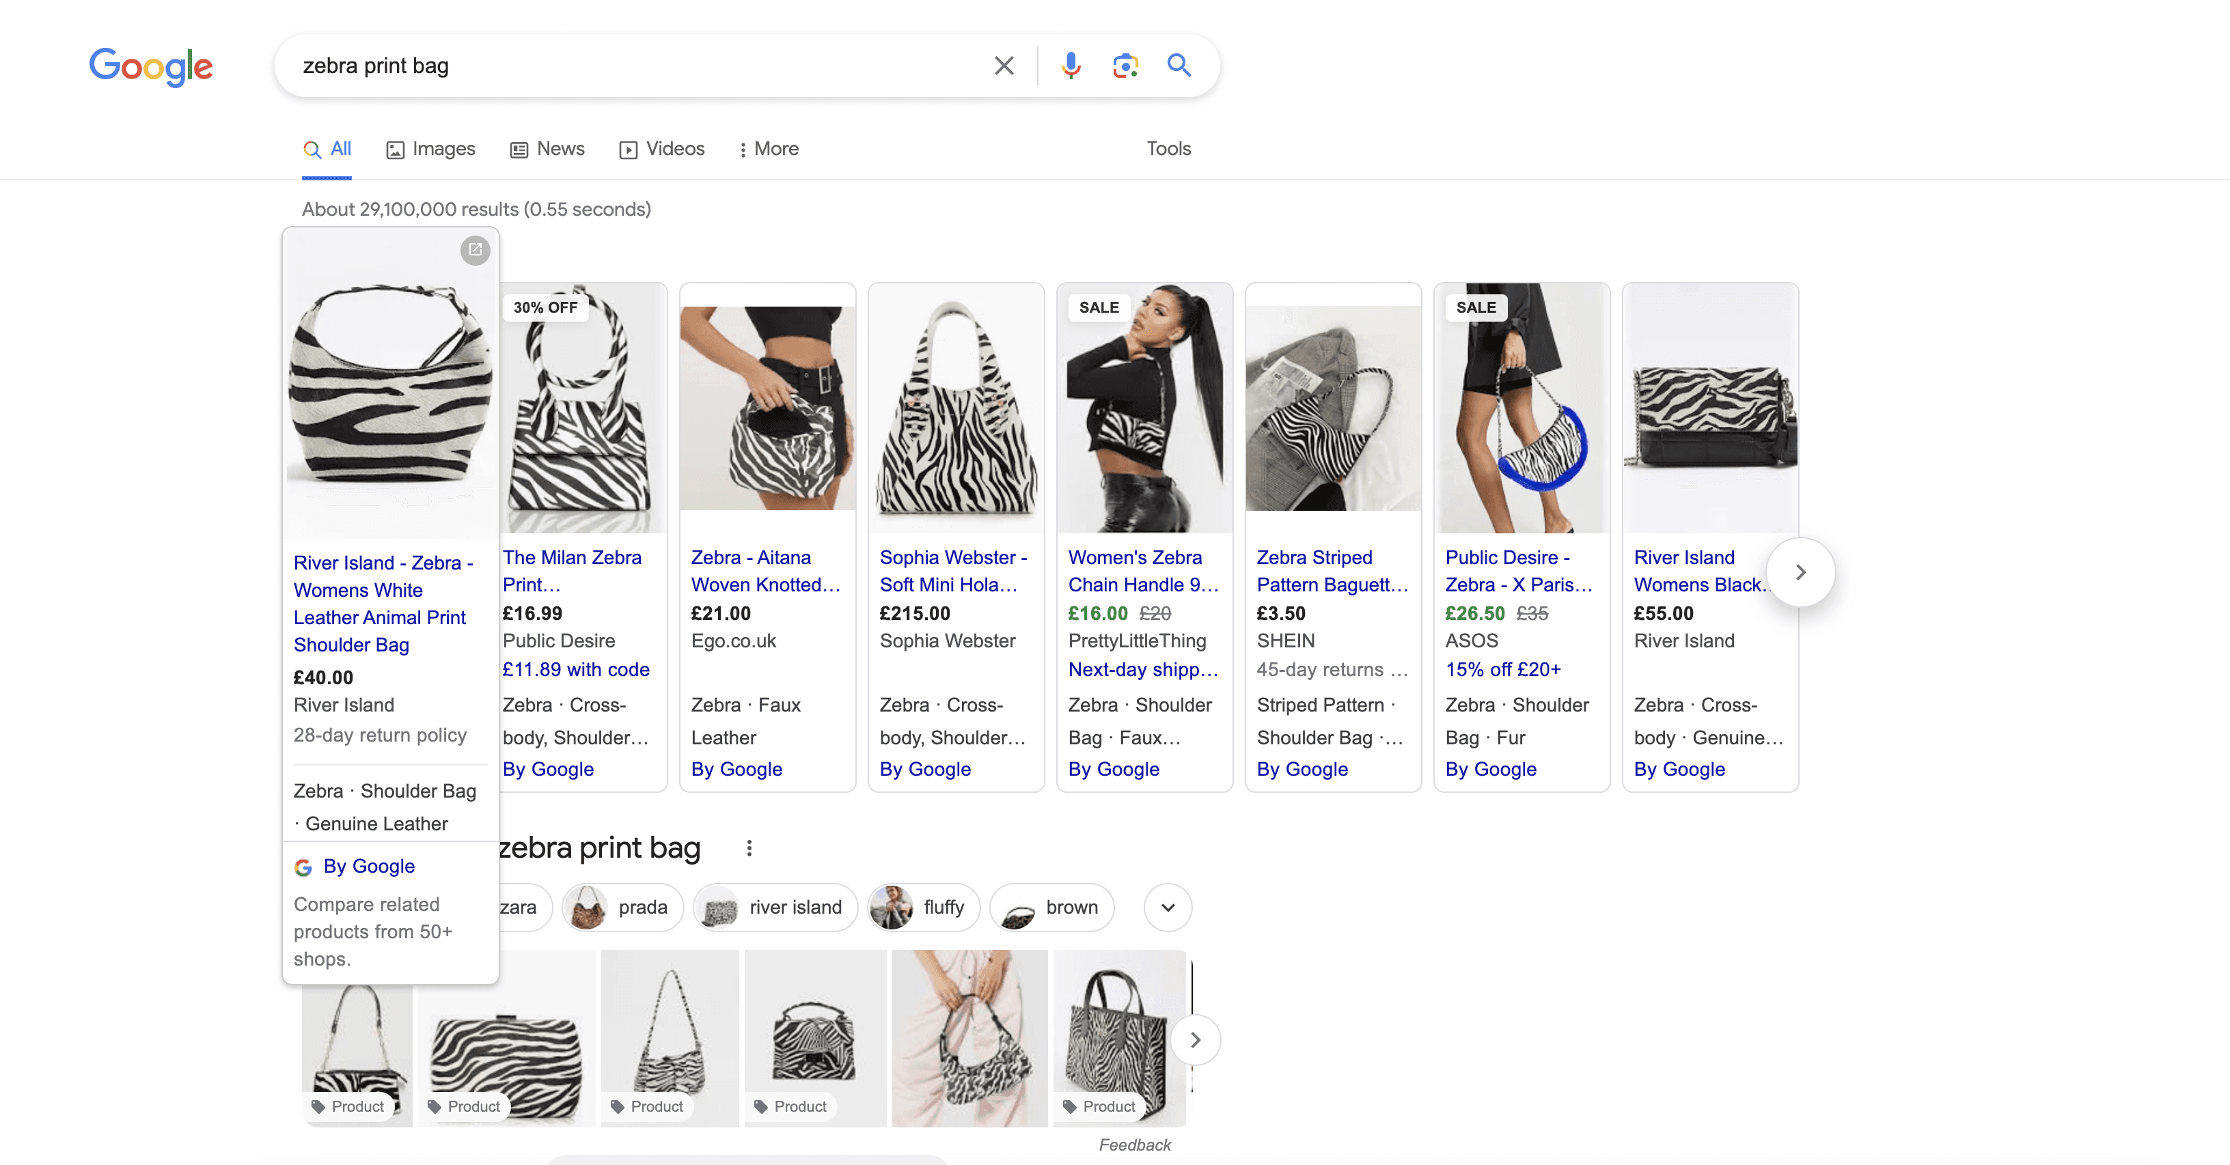Click the Google G icon beside By Google
The height and width of the screenshot is (1165, 2230).
(303, 867)
